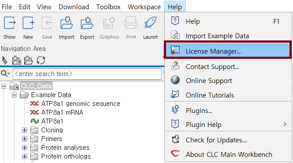Open the Launch rocket icon
This screenshot has width=293, height=163.
(150, 22)
